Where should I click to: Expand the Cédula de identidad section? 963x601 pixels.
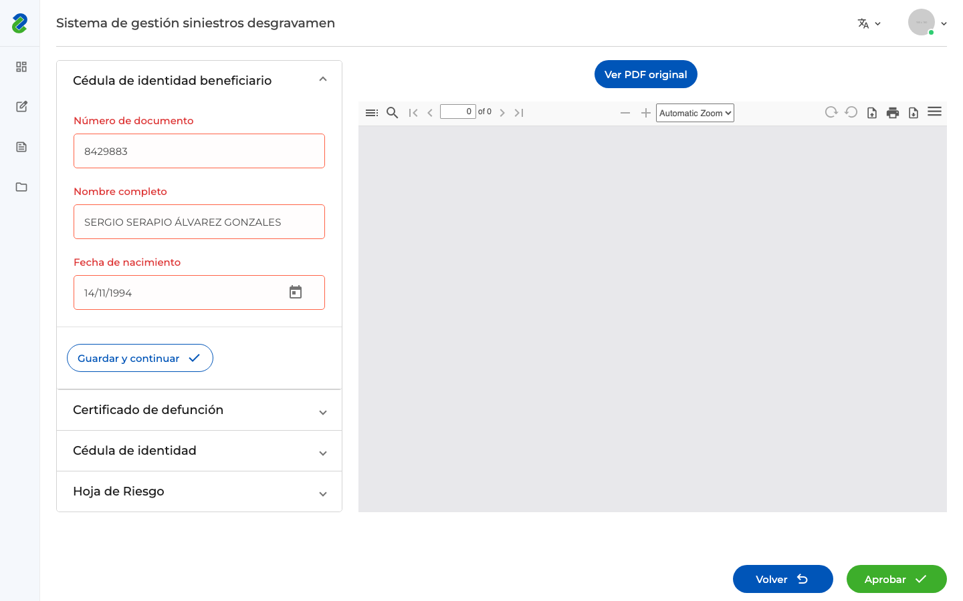(199, 451)
